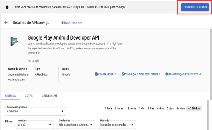Switch to the CREDENCIAIS tab
The height and width of the screenshot is (130, 212).
coord(50,96)
